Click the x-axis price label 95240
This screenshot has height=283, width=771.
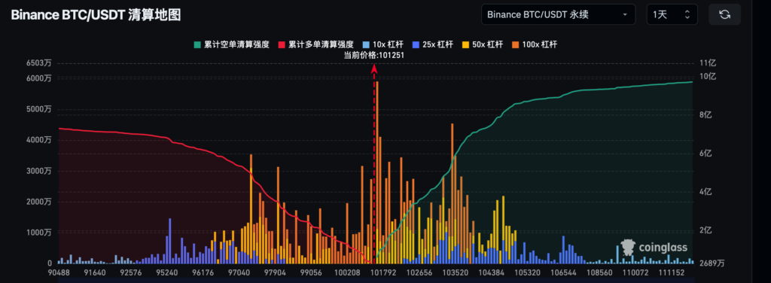pyautogui.click(x=166, y=272)
